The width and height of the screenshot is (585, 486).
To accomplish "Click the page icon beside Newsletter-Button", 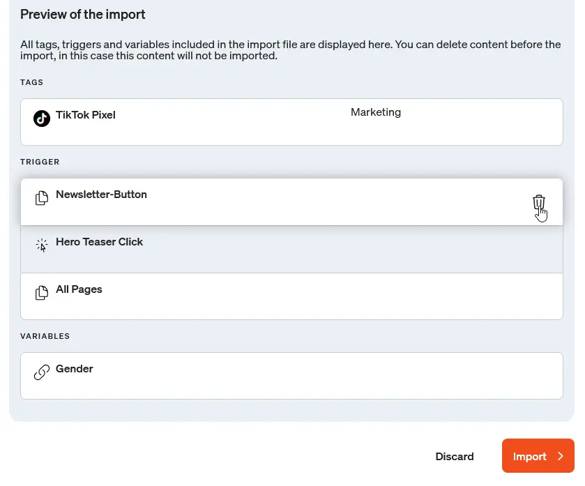I will tap(42, 198).
